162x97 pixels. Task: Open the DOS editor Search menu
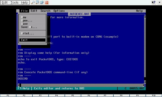click(x=45, y=11)
